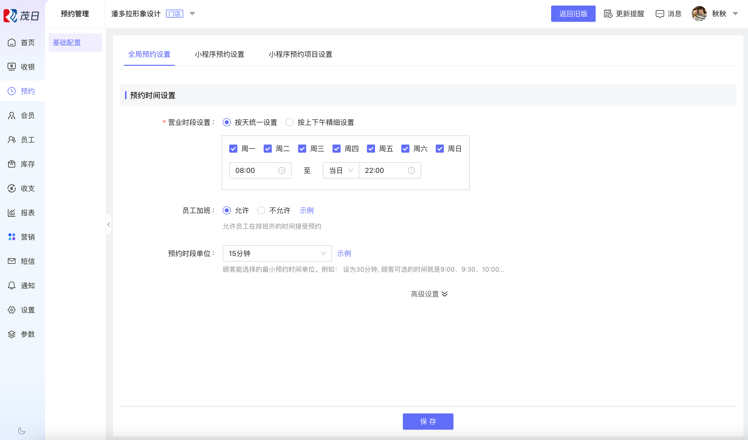Open the 营销 marketing sidebar icon
Image resolution: width=748 pixels, height=440 pixels.
12,237
